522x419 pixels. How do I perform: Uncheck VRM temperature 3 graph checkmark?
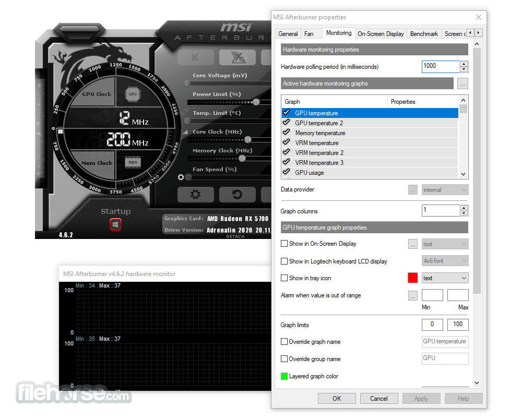(286, 162)
